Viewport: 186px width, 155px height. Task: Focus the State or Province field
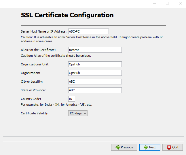[x=95, y=90]
